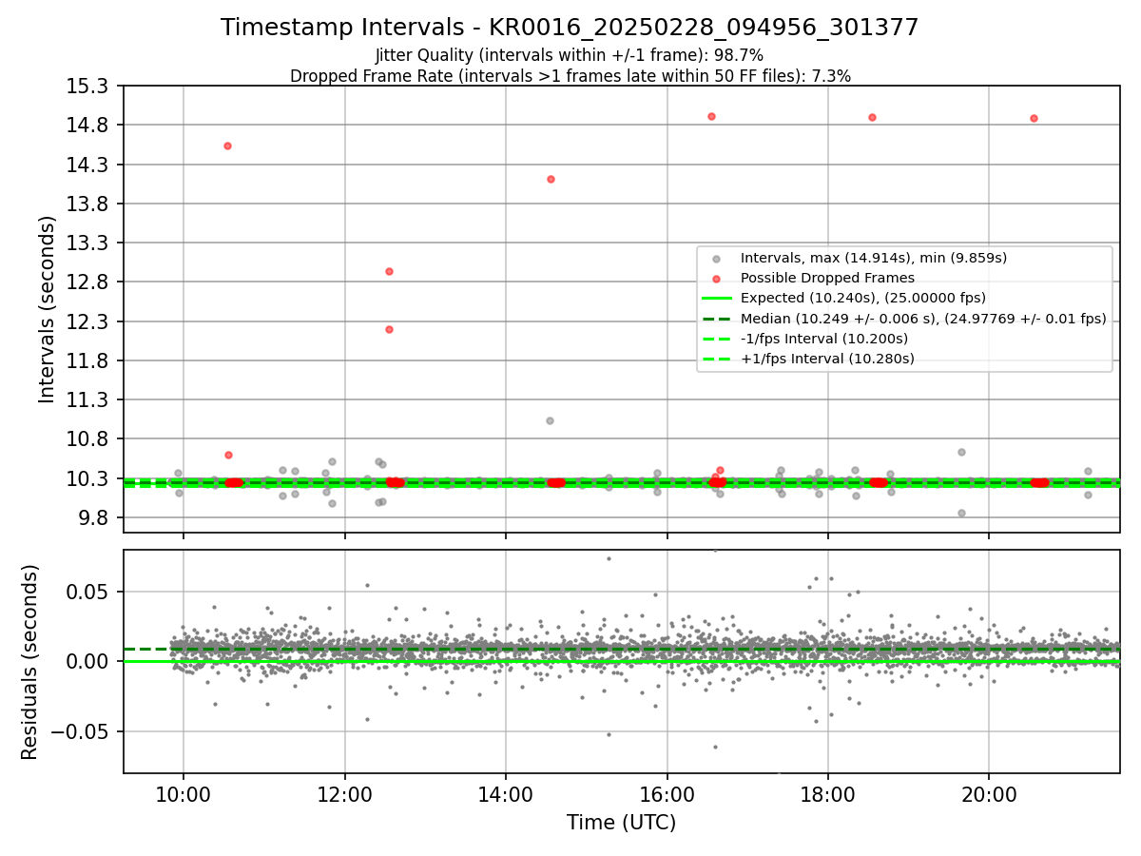The width and height of the screenshot is (1141, 856).
Task: Click legend entry 'Intervals, max (14.914s), min (9.859s)'
Action: pyautogui.click(x=874, y=258)
